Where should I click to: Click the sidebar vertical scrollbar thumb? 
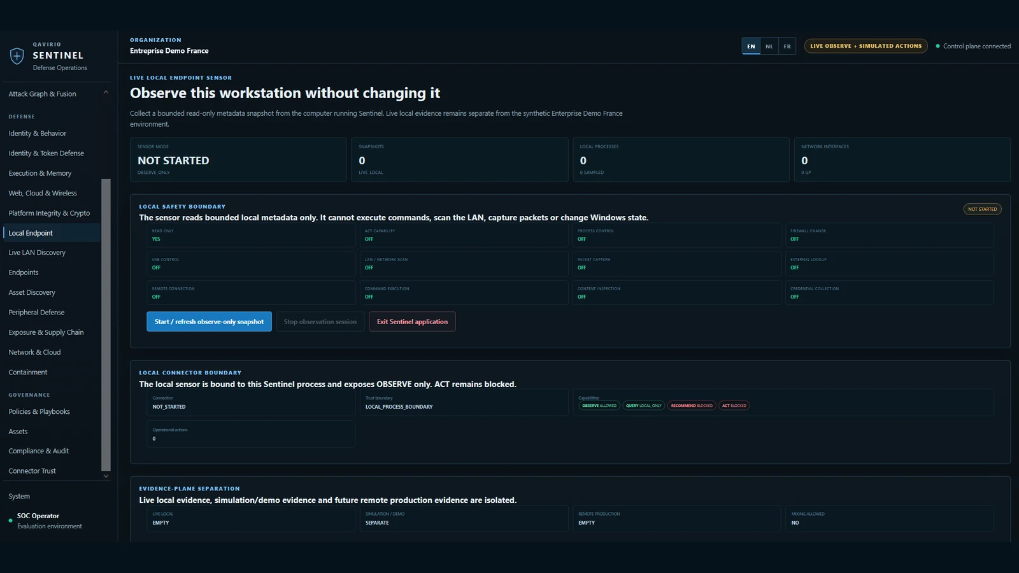coord(106,325)
